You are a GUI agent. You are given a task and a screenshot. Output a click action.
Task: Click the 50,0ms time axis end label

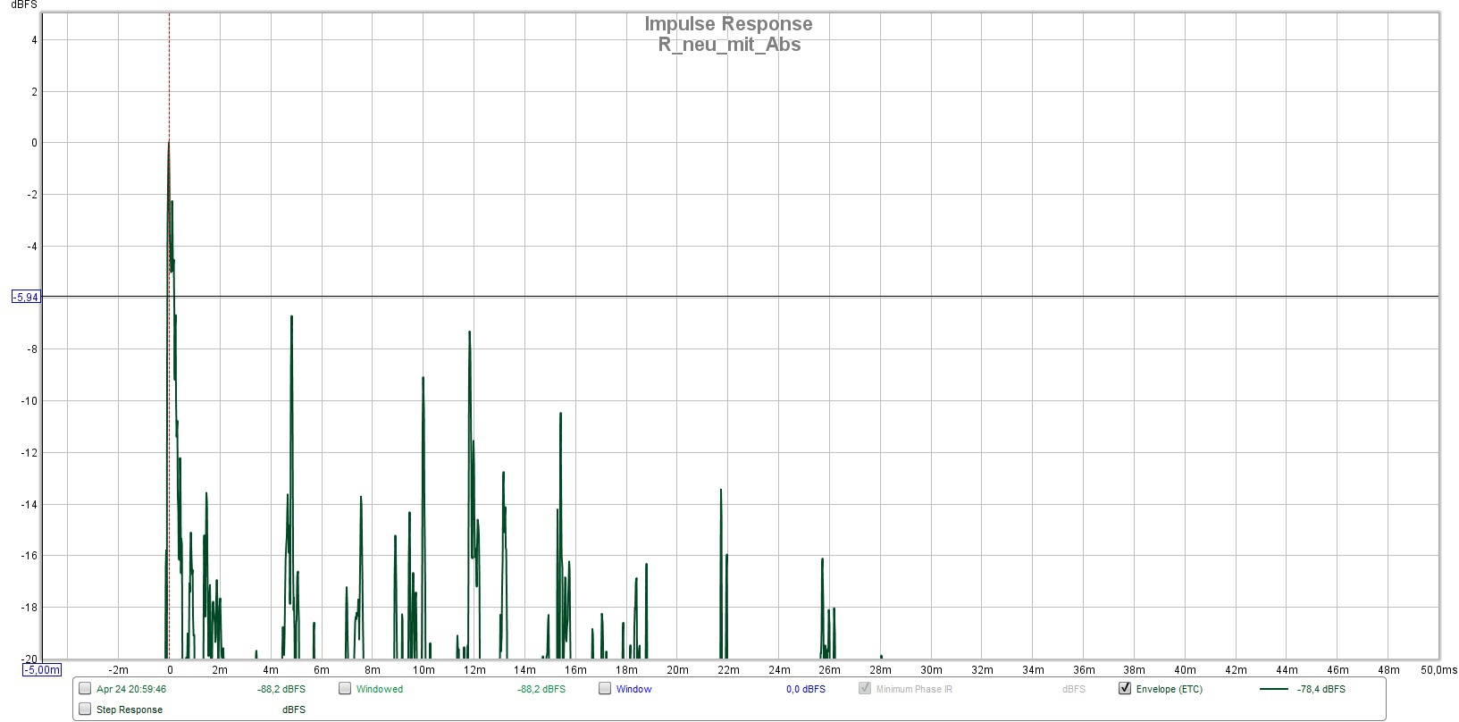pyautogui.click(x=1438, y=670)
